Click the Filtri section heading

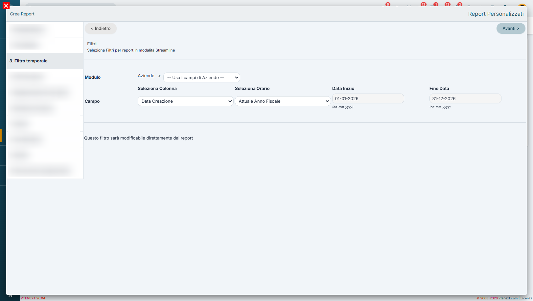pyautogui.click(x=92, y=44)
